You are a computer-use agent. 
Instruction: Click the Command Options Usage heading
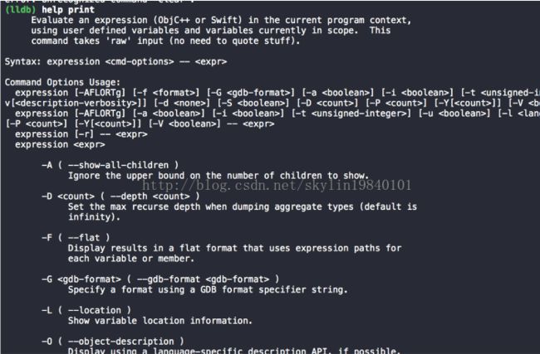click(62, 82)
